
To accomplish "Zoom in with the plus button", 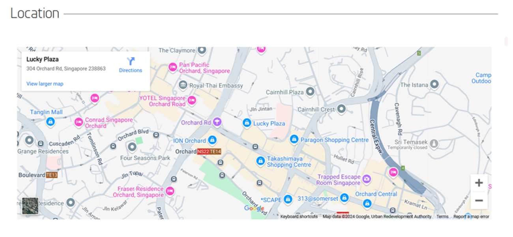I will pos(479,183).
